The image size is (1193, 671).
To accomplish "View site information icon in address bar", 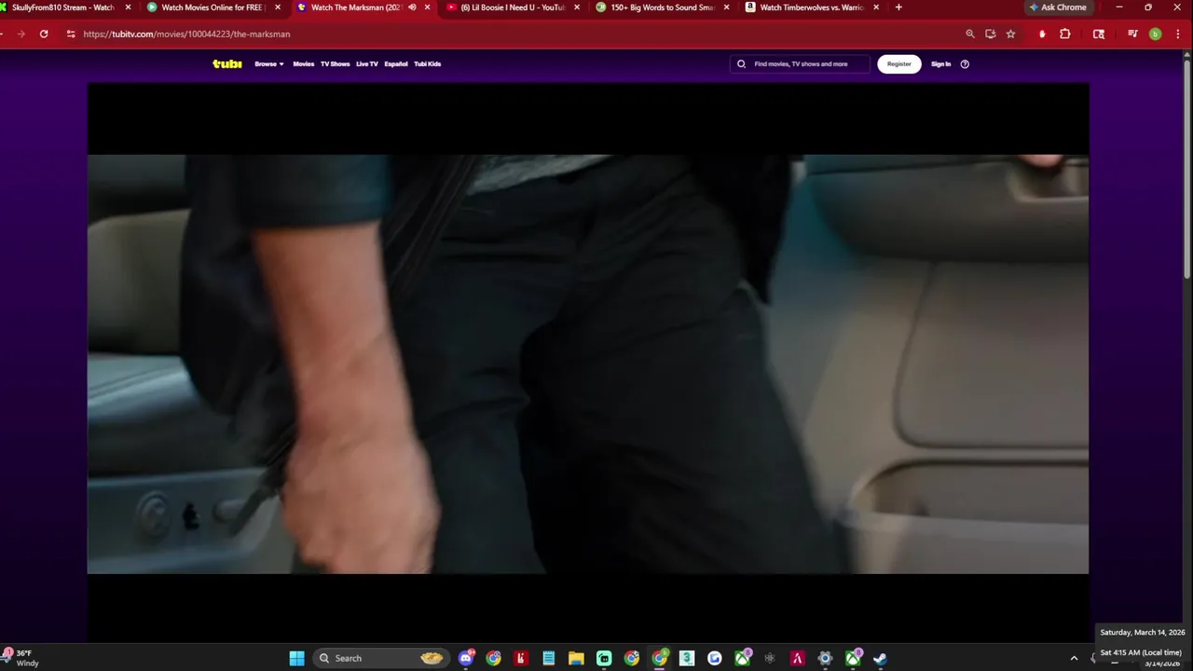I will pos(71,34).
